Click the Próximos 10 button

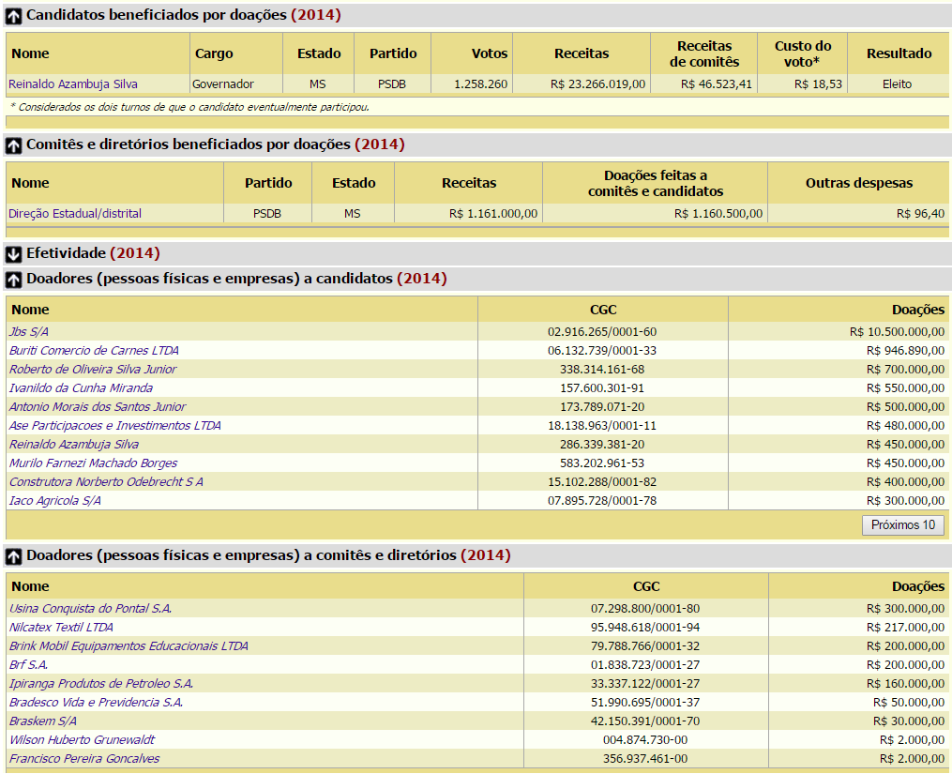[x=903, y=524]
